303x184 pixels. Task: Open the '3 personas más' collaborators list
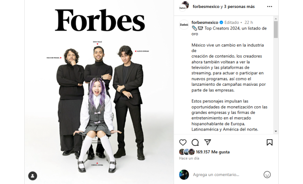pos(239,6)
